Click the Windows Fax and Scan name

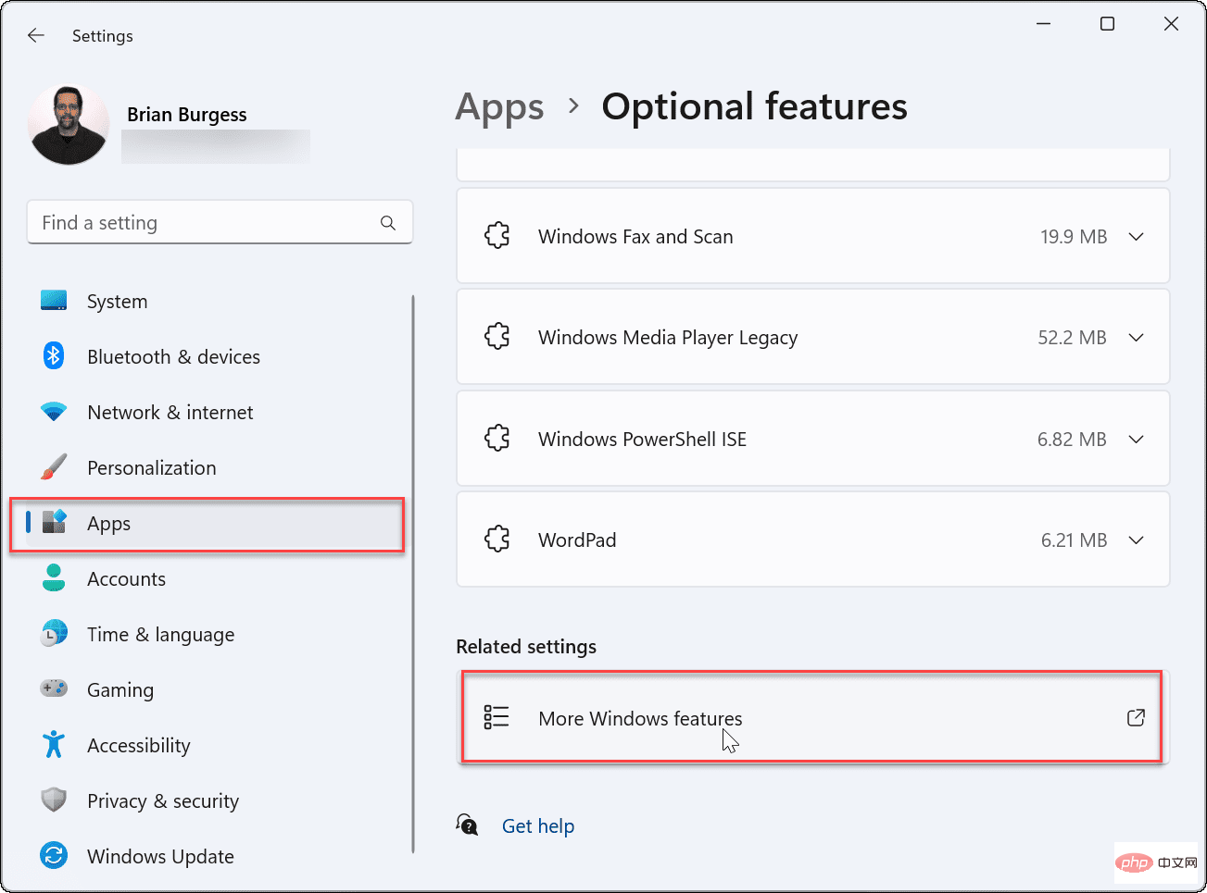[635, 237]
